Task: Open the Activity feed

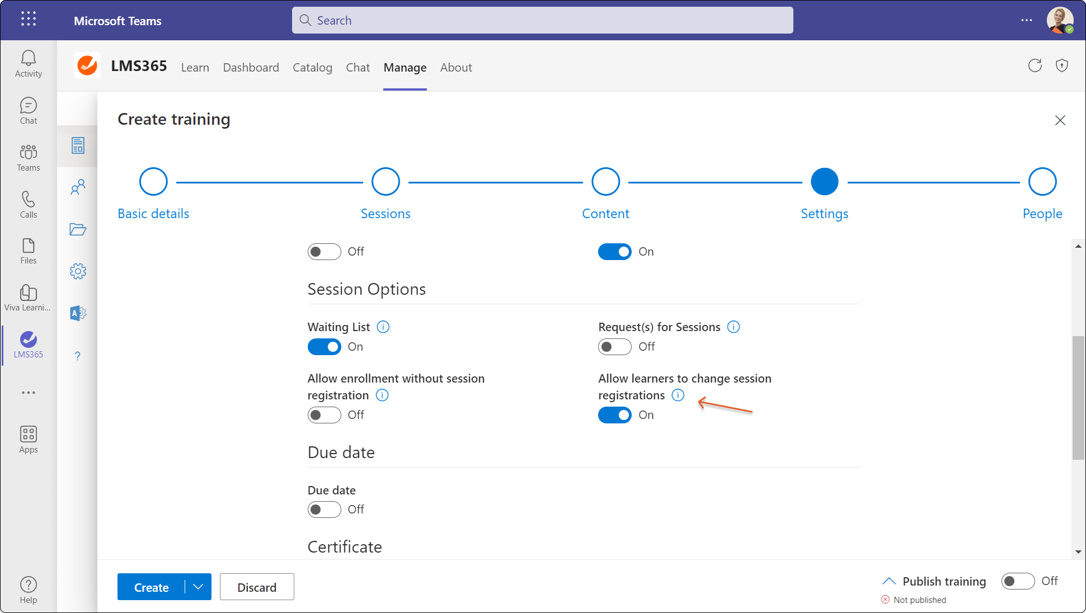Action: 29,64
